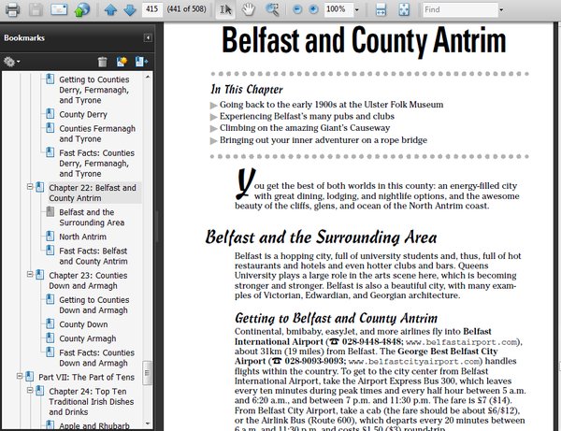Open Fast Facts: Counties Derry bookmark

tap(96, 163)
